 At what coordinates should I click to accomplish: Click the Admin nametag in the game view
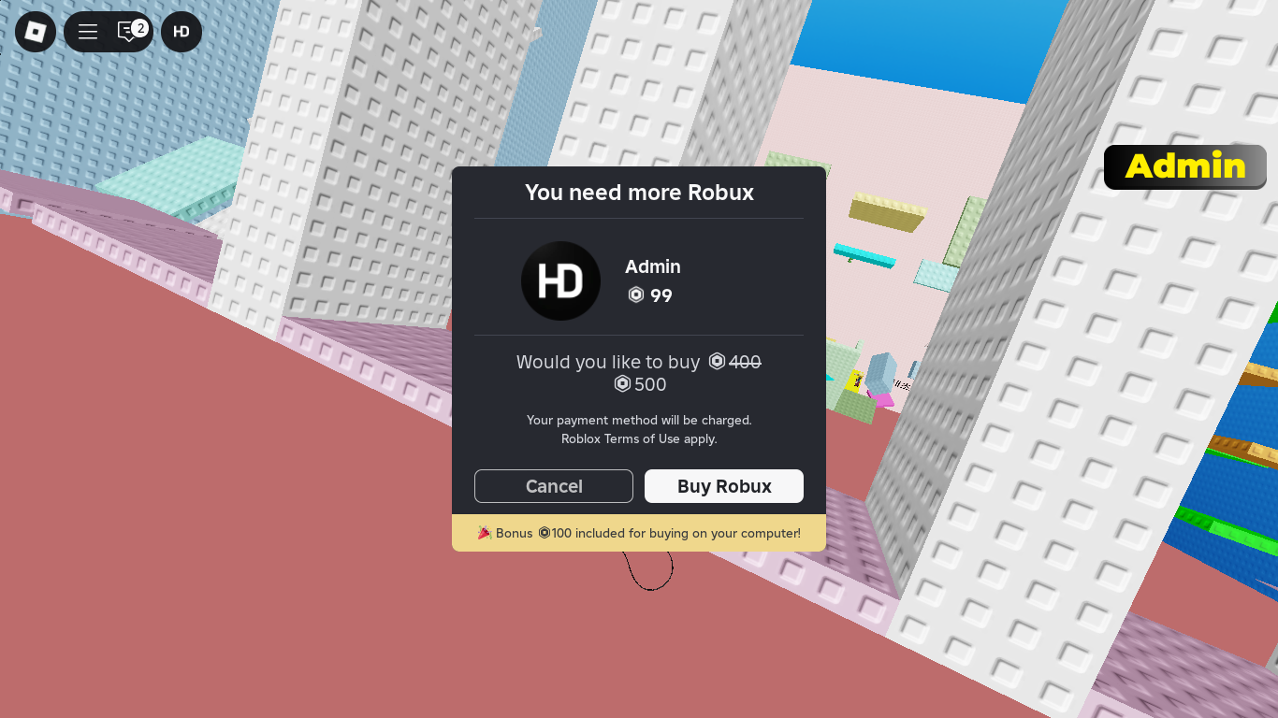click(1184, 166)
